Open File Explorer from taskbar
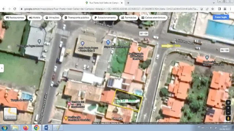Viewport: 234px width, 131px height. click(15, 128)
